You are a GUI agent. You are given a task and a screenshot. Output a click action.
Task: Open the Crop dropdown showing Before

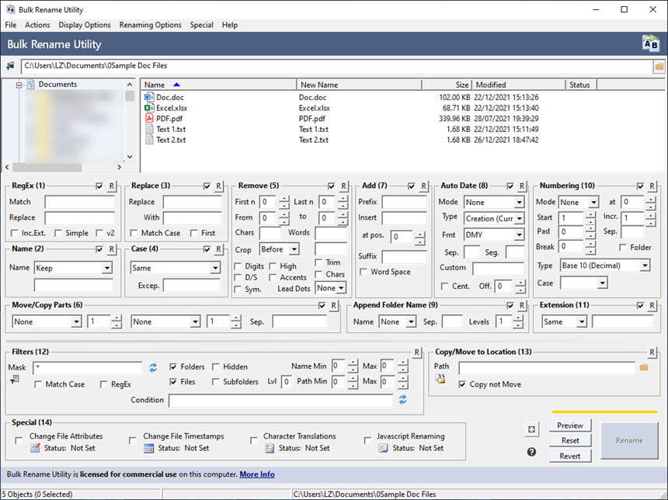tap(294, 249)
